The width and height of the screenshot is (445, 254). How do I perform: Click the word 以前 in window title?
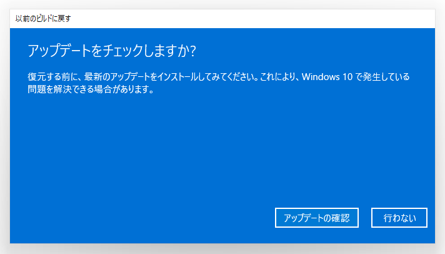(x=22, y=19)
